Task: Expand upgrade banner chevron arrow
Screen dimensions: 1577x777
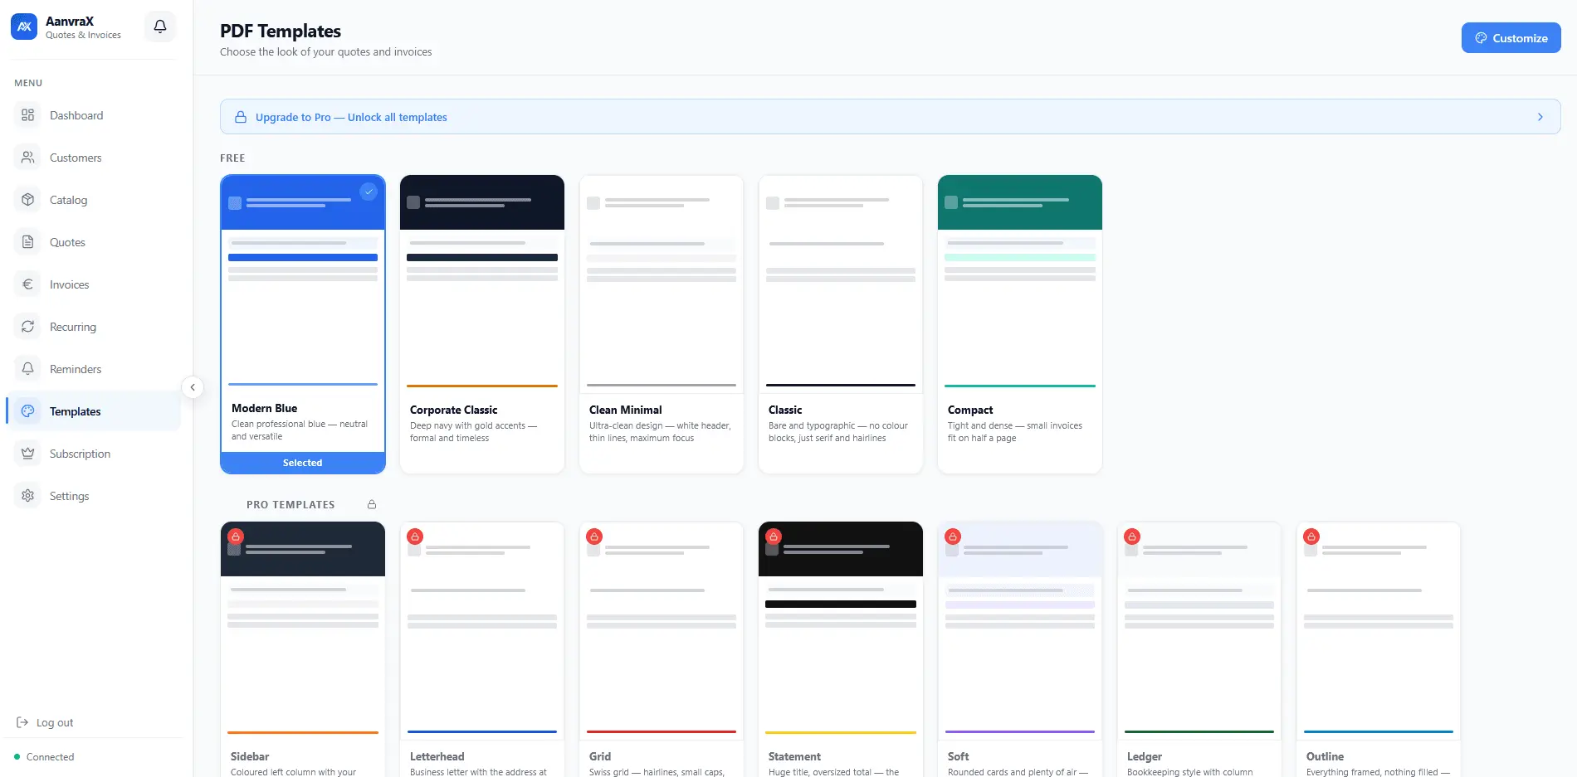Action: pos(1540,117)
